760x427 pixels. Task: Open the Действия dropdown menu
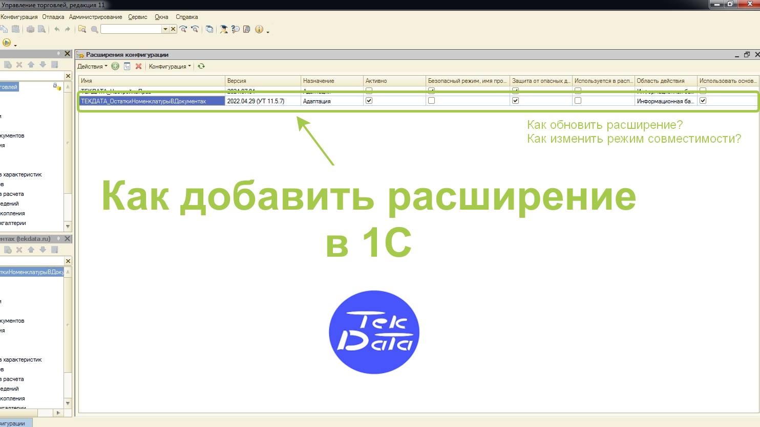pos(92,66)
